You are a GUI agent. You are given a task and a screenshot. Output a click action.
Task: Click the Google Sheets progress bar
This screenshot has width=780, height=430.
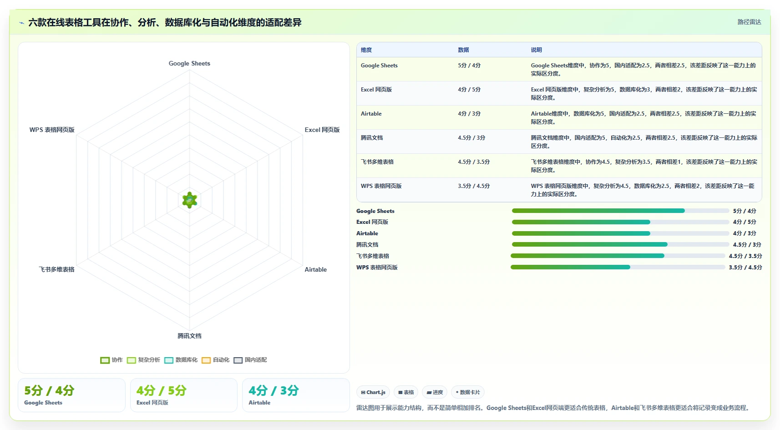[x=620, y=211]
